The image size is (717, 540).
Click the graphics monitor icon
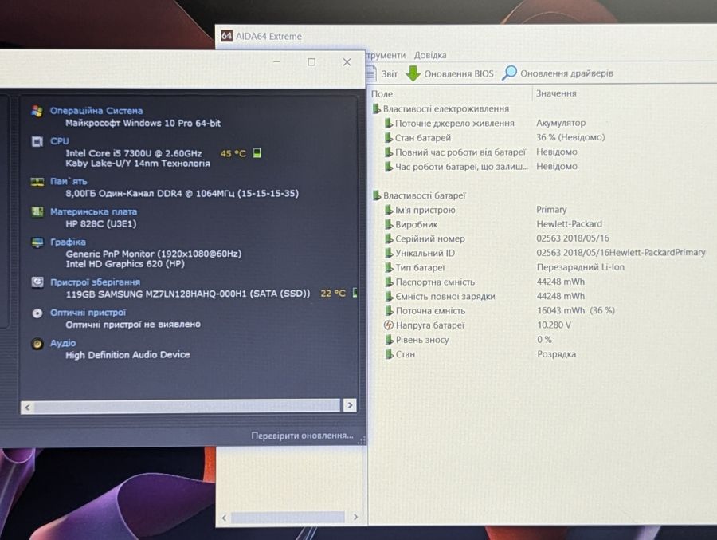click(37, 242)
